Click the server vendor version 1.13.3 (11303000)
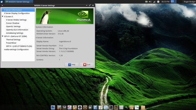This screenshot has height=110, width=196. [x=66, y=51]
